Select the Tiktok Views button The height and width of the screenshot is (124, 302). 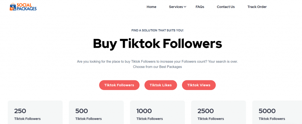[x=199, y=85]
